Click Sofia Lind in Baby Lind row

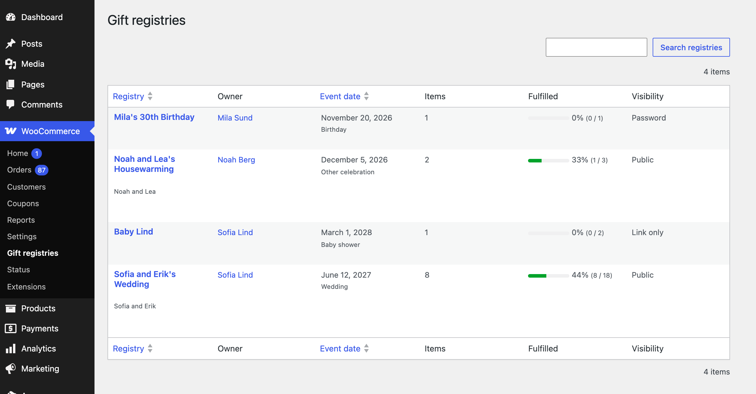click(x=235, y=232)
